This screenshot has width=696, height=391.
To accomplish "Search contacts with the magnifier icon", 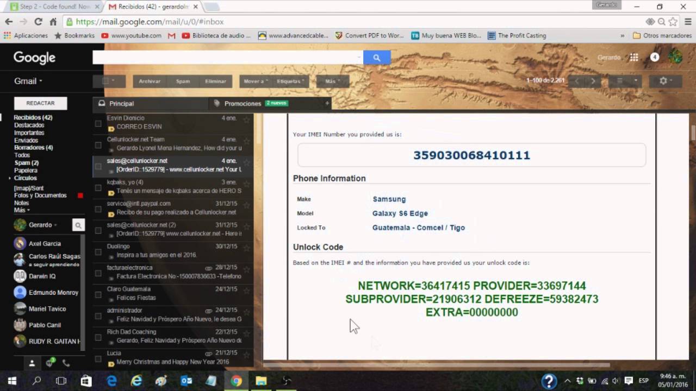I will 78,225.
